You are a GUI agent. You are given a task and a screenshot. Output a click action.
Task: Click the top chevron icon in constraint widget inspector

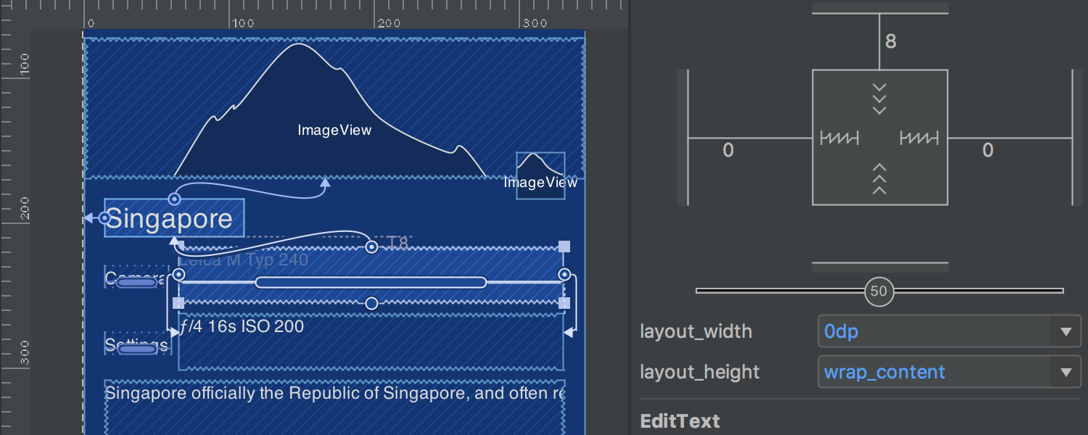pos(880,98)
